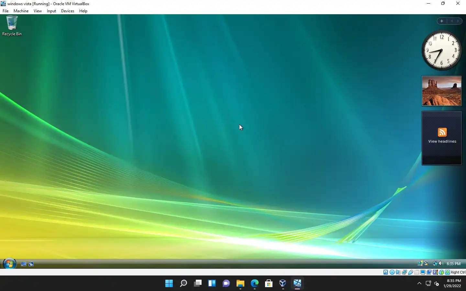Screen dimensions: 466x291
Task: Show hidden icons in host tray
Action: pos(419,283)
